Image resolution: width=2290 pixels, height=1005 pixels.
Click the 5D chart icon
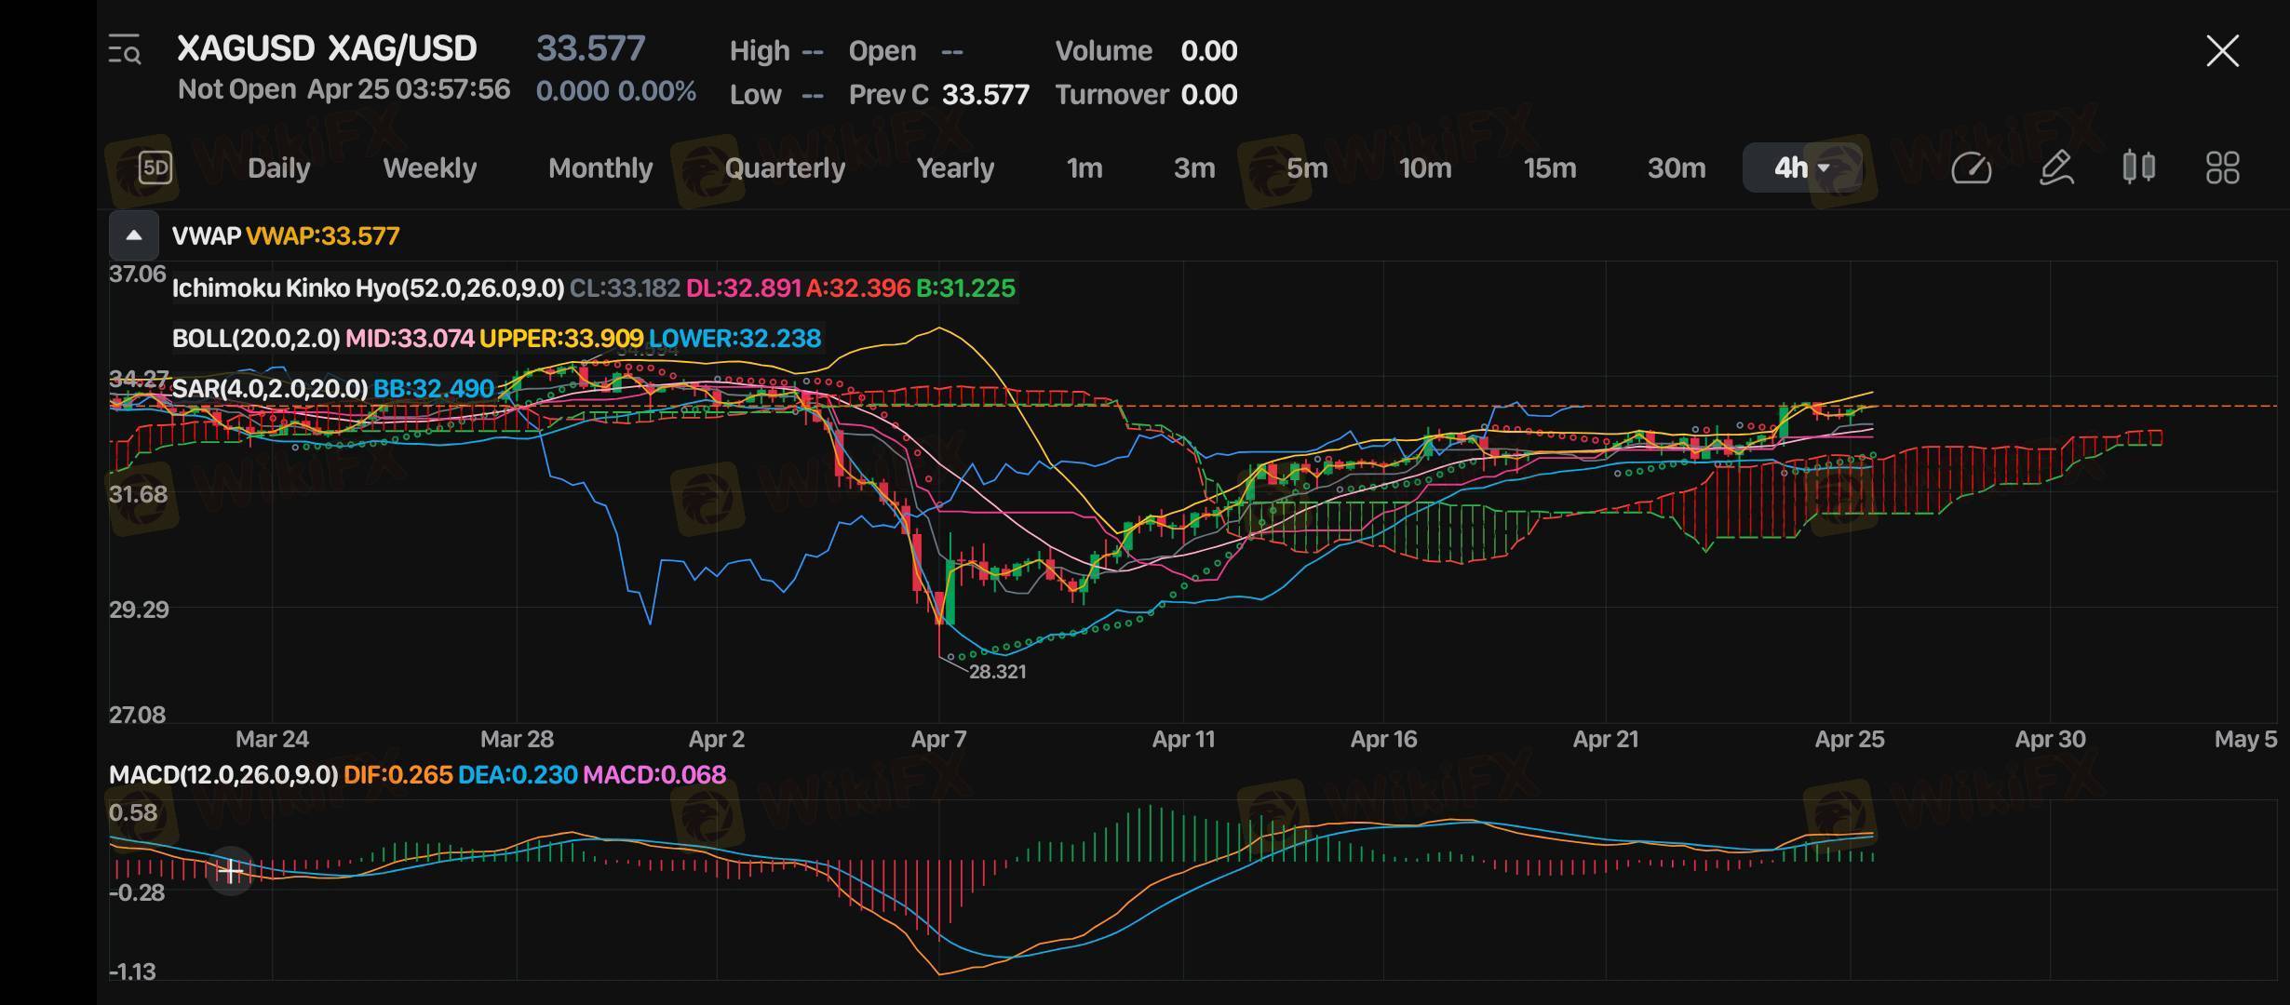pos(155,168)
